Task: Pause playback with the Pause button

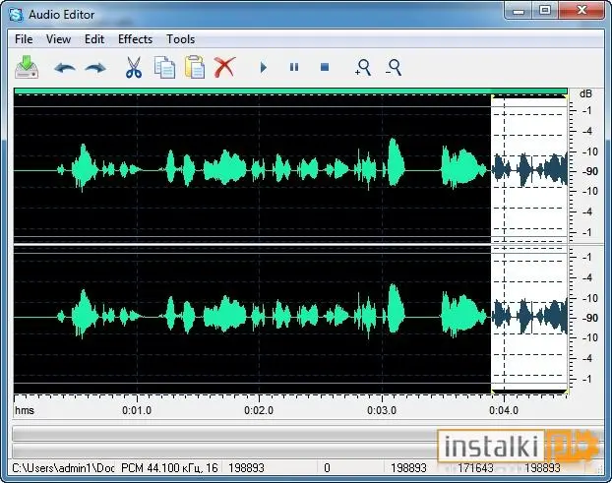Action: [294, 68]
